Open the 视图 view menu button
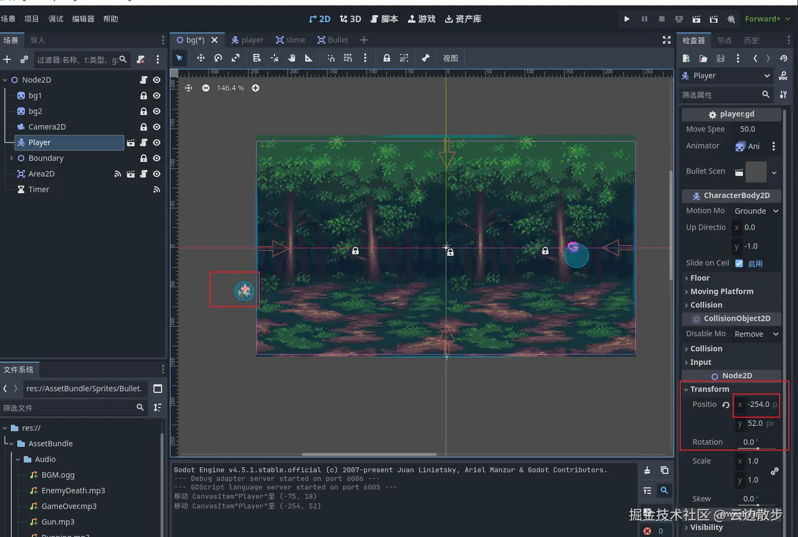 [450, 58]
